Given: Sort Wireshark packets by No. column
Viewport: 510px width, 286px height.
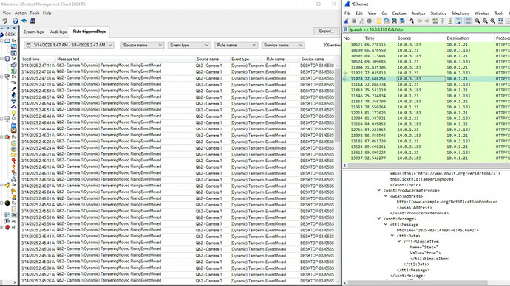Looking at the screenshot, I should 353,38.
